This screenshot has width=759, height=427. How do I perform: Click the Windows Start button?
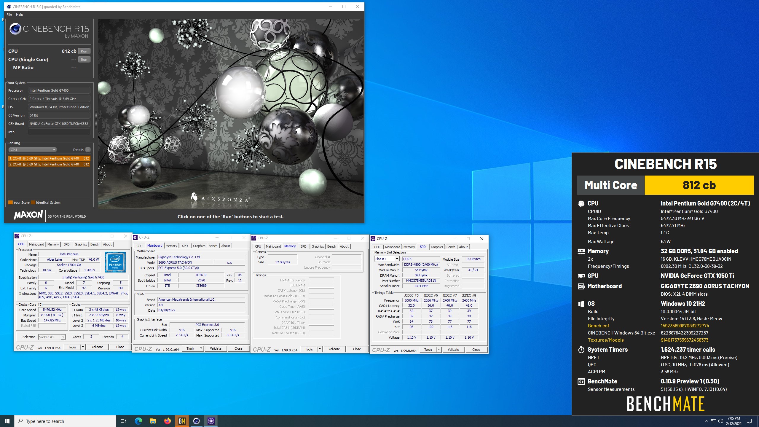click(x=7, y=421)
